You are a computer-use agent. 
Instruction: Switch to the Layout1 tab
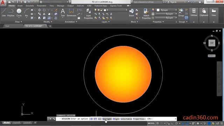point(16,122)
